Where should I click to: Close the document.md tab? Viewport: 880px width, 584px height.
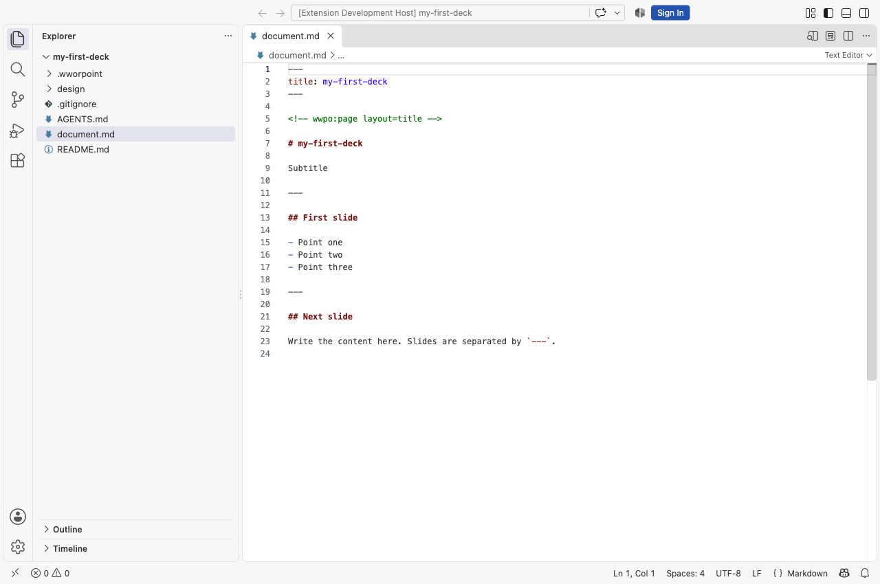pyautogui.click(x=331, y=36)
